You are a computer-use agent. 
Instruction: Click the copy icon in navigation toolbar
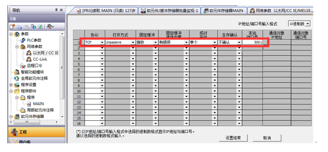[19, 27]
